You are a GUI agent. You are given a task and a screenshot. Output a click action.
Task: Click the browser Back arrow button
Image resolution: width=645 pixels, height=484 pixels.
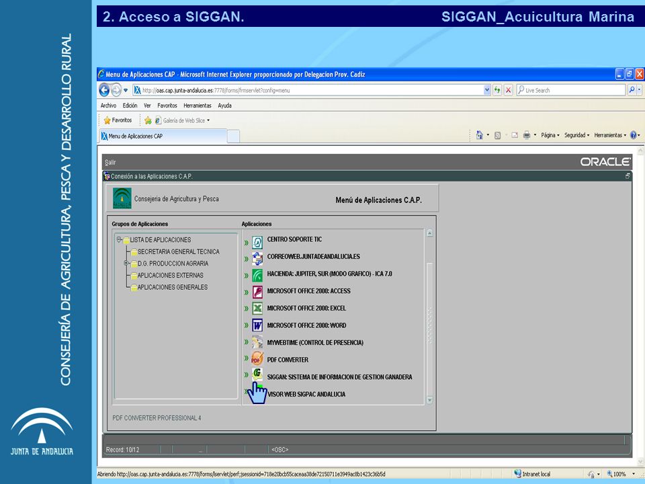coord(105,89)
